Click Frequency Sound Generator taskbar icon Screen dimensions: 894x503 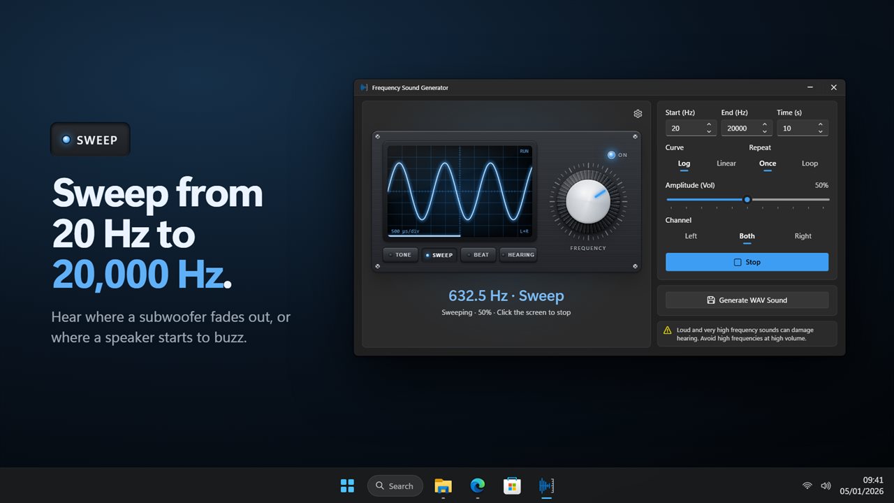(x=546, y=486)
